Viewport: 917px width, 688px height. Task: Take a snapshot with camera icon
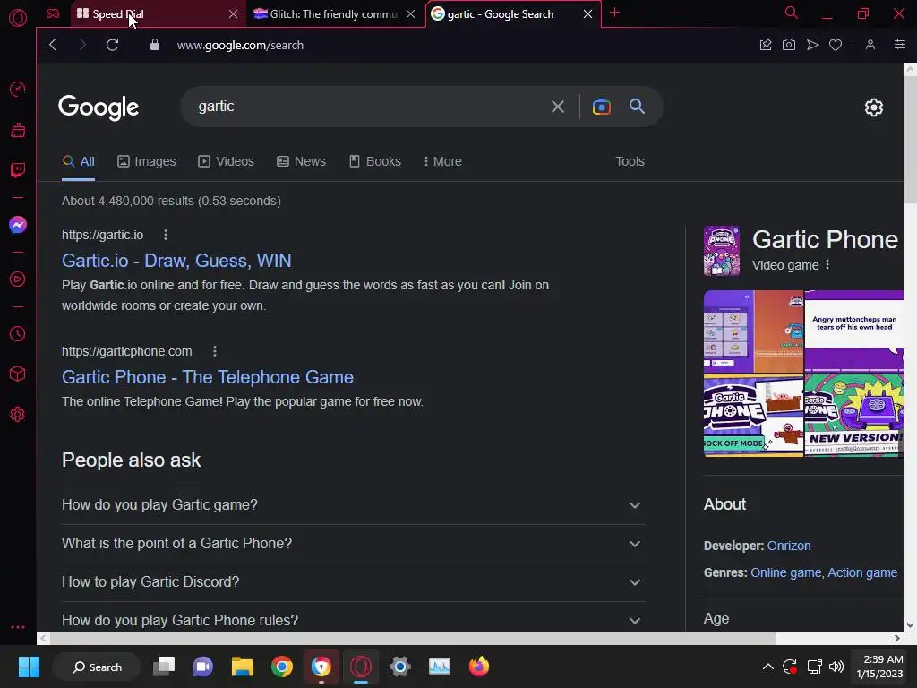(x=788, y=45)
